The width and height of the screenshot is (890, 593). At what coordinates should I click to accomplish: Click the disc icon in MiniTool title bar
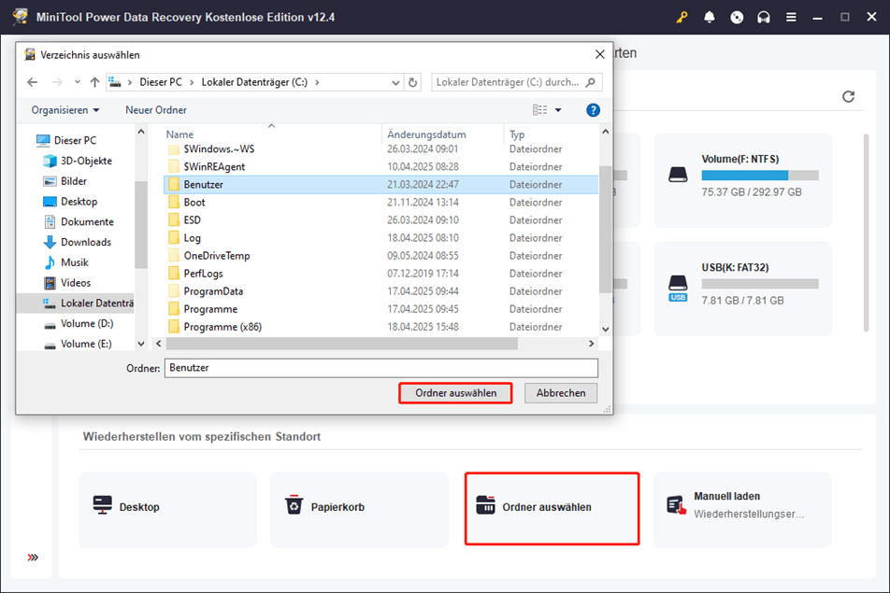click(x=737, y=17)
